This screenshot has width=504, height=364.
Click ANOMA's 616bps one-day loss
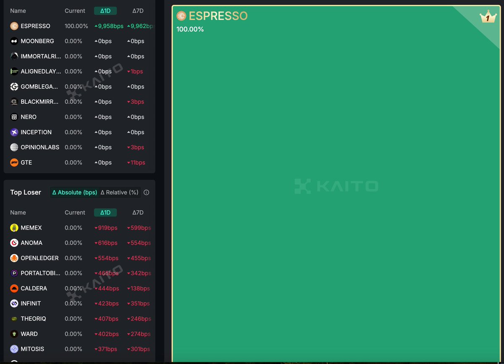click(x=106, y=243)
